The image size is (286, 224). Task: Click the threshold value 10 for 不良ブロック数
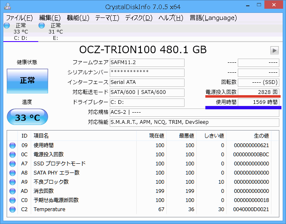pos(221,182)
